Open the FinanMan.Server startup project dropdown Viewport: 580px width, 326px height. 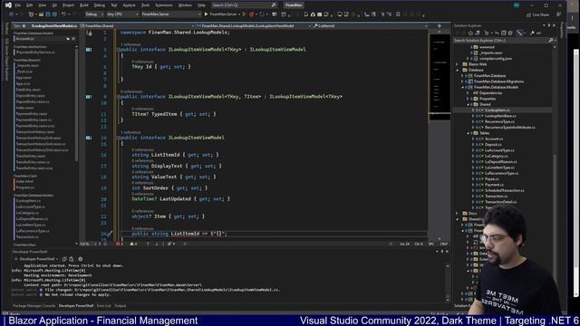[171, 14]
